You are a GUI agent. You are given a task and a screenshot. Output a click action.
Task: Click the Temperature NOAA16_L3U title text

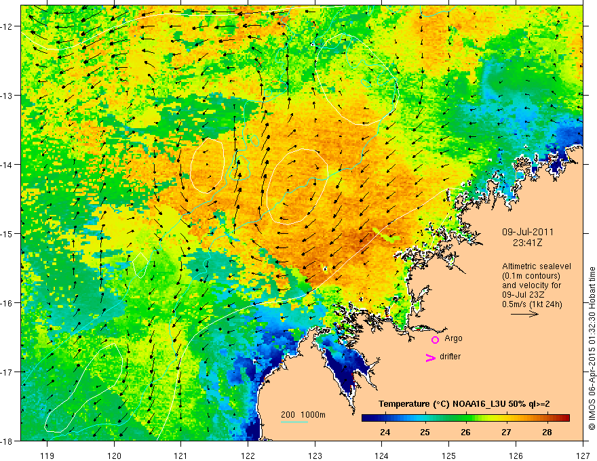click(464, 404)
